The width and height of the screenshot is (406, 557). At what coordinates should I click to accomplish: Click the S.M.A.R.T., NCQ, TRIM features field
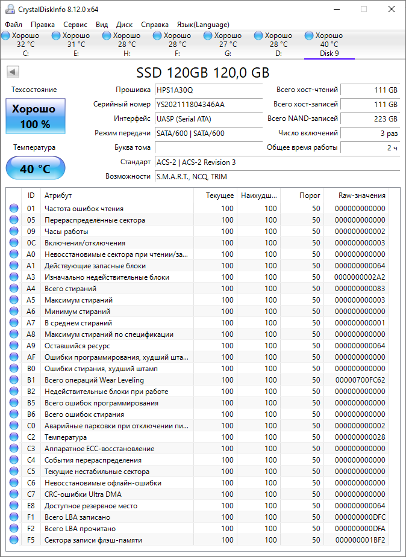point(277,177)
